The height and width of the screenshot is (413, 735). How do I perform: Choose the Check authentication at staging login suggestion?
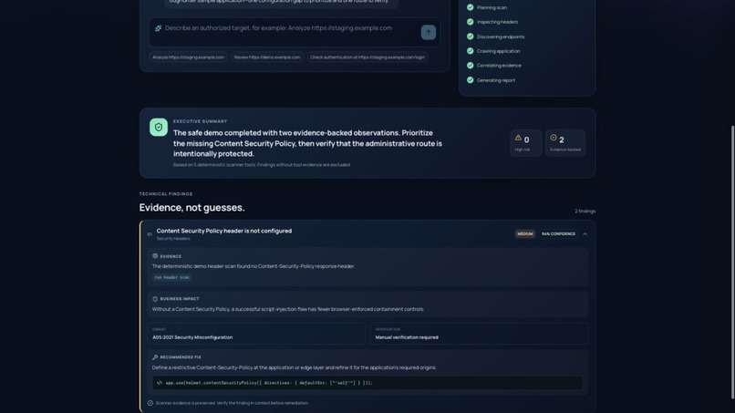367,57
